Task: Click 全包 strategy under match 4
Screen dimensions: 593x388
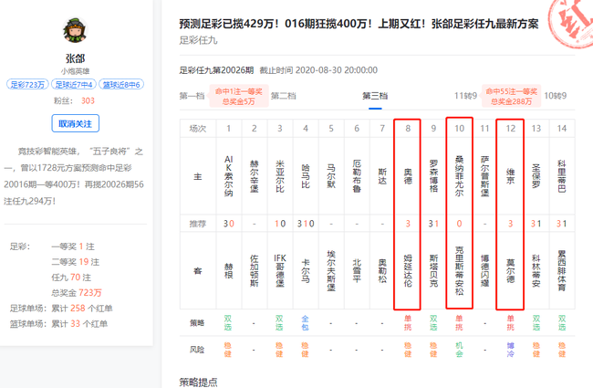Action: coord(306,323)
